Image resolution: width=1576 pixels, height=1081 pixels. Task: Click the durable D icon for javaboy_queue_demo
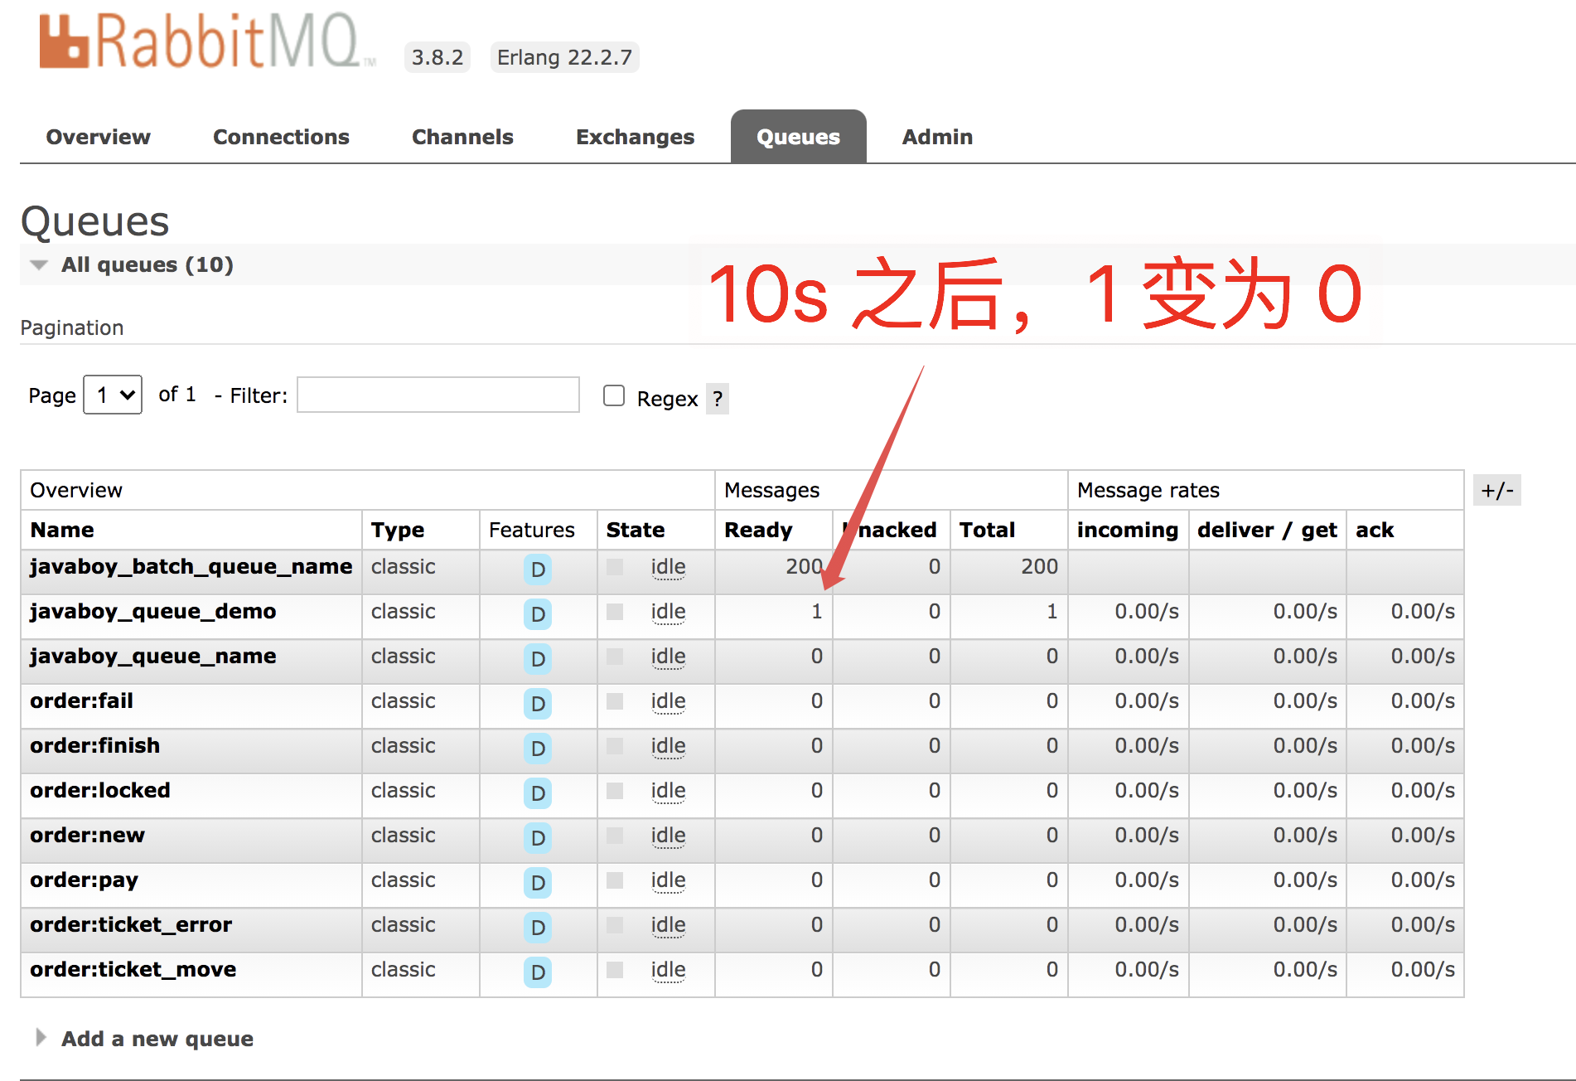click(537, 615)
